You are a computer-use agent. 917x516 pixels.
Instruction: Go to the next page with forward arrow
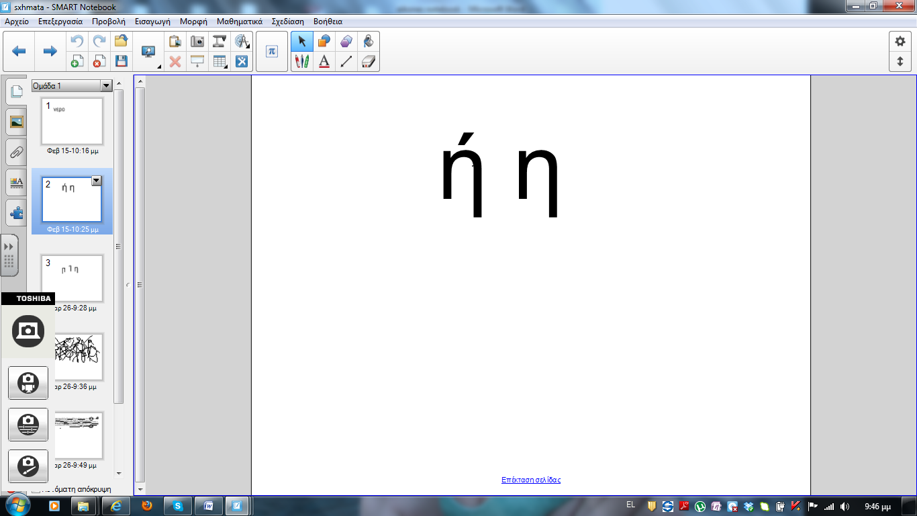50,51
